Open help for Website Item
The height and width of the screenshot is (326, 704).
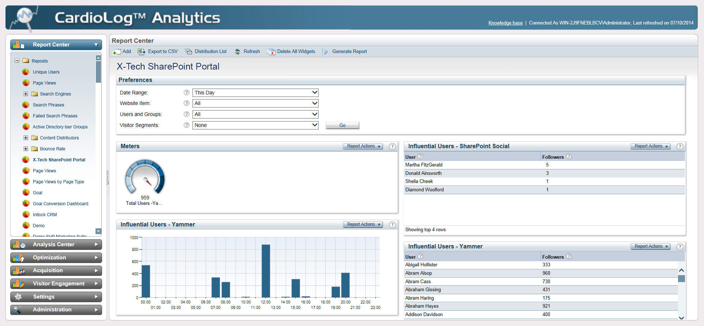[x=187, y=103]
